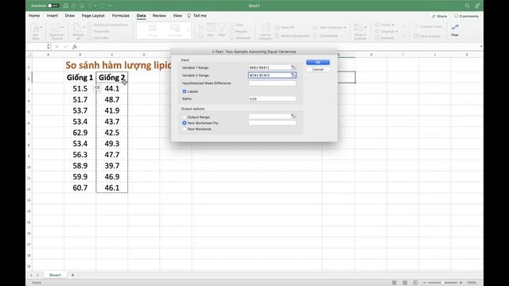Select the New Workbook radio button

(185, 129)
